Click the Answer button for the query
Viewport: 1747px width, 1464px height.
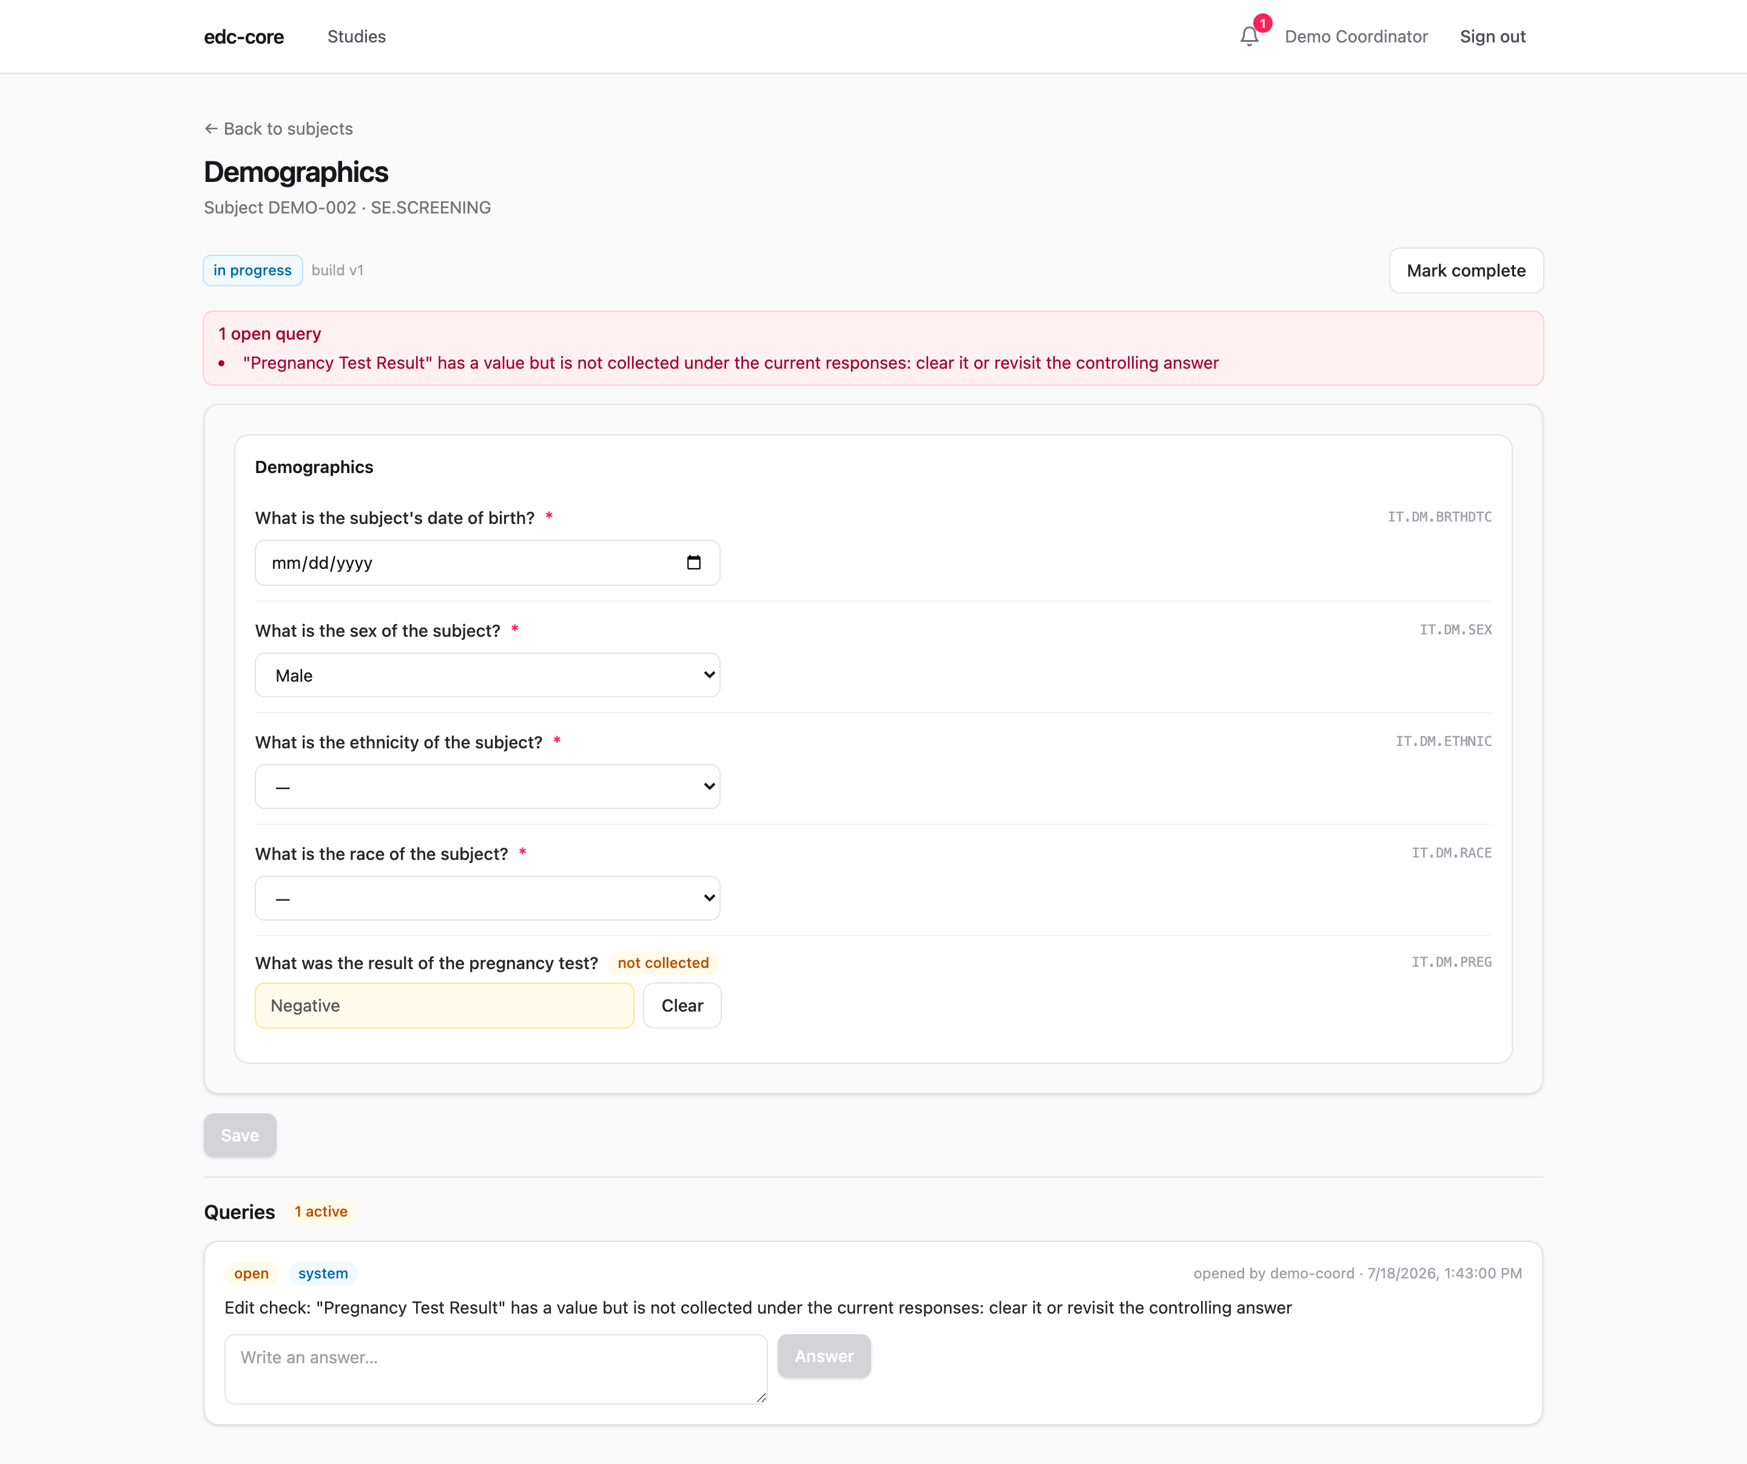click(x=824, y=1356)
